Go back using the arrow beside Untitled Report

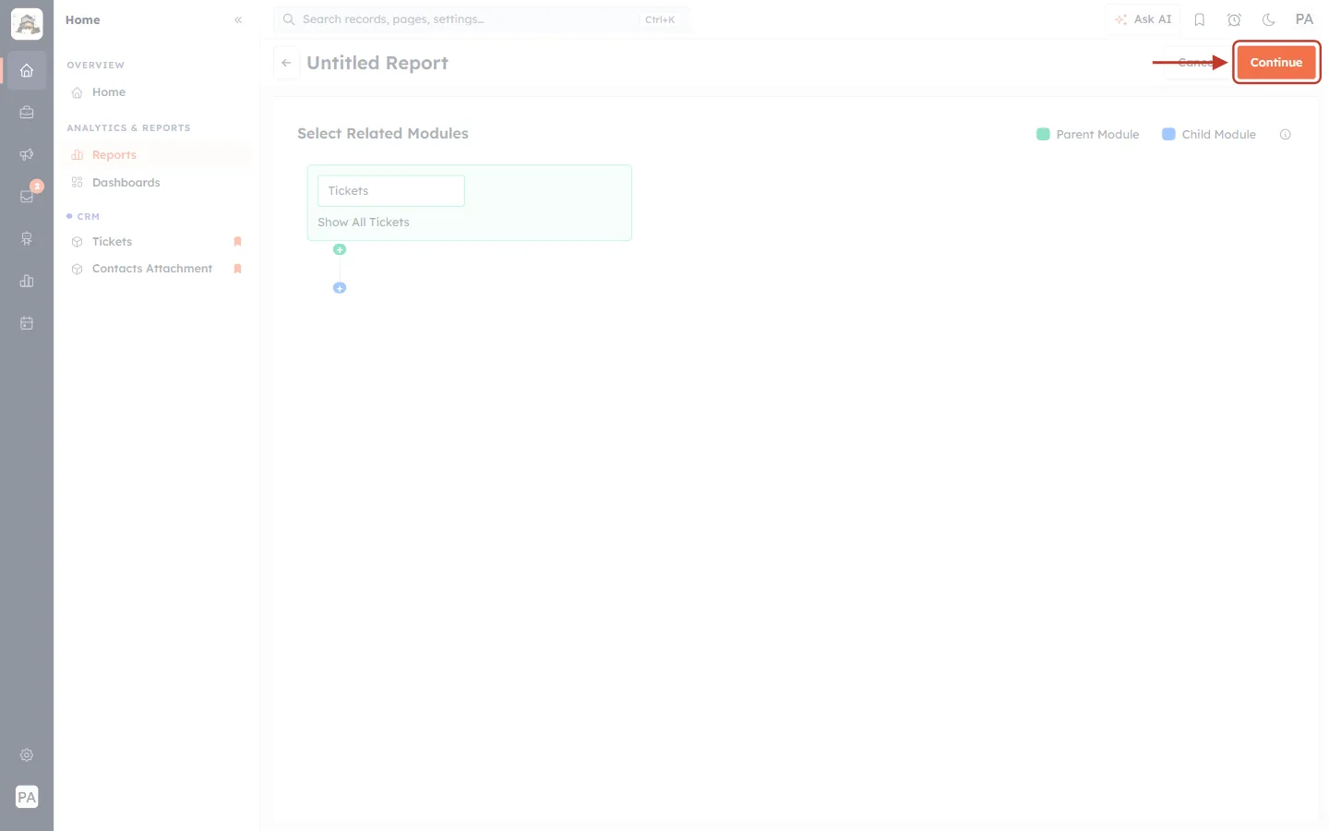coord(286,63)
